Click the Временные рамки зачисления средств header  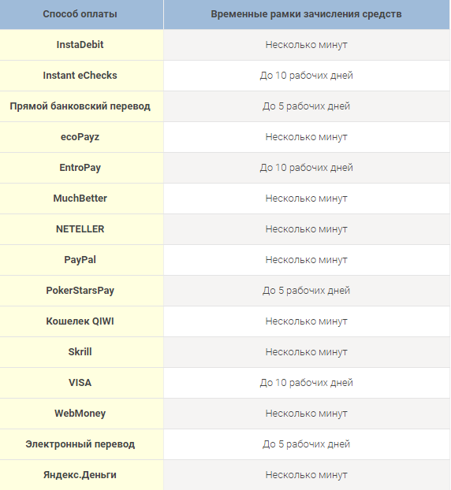pyautogui.click(x=306, y=14)
